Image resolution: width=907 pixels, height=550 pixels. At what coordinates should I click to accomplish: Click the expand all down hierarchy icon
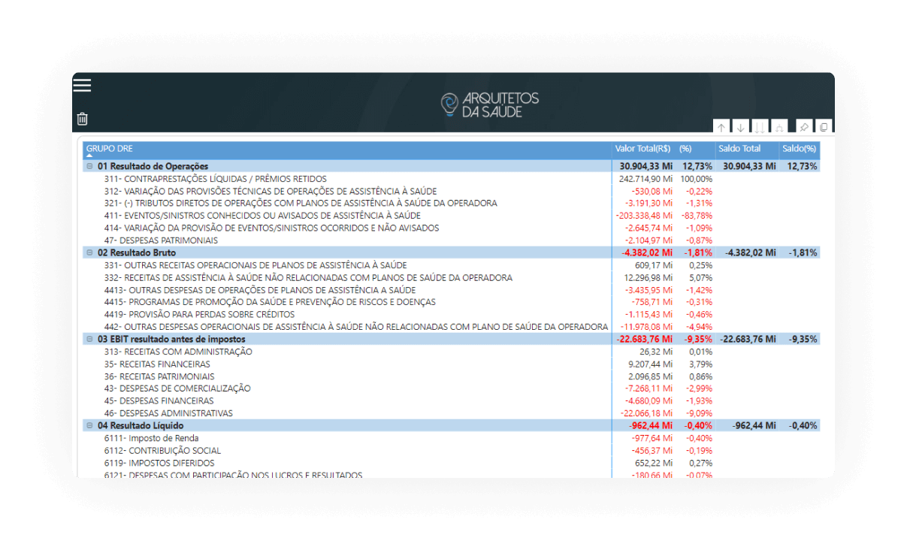coord(779,128)
